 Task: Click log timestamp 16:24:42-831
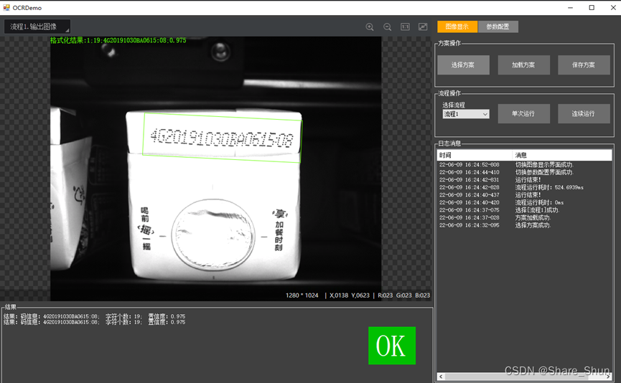tap(470, 179)
